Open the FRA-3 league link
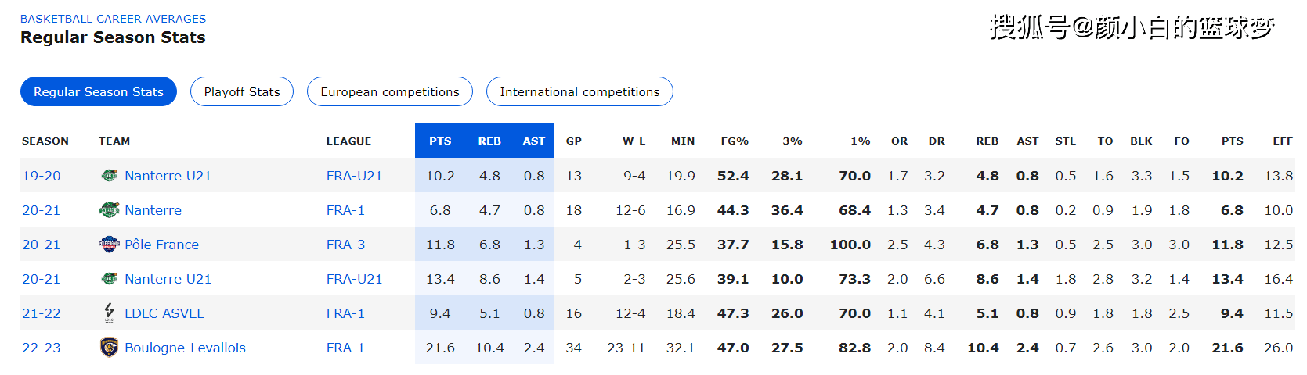 [x=346, y=245]
